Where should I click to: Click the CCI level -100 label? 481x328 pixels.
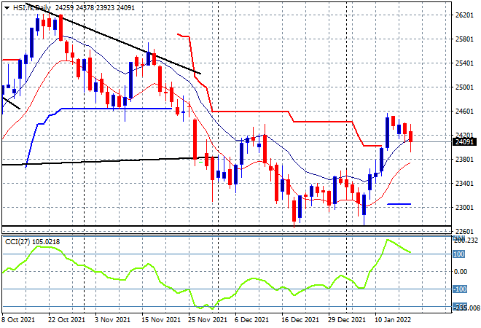(460, 289)
